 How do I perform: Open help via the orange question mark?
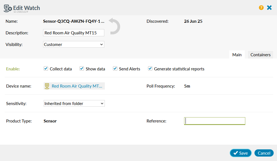click(261, 8)
